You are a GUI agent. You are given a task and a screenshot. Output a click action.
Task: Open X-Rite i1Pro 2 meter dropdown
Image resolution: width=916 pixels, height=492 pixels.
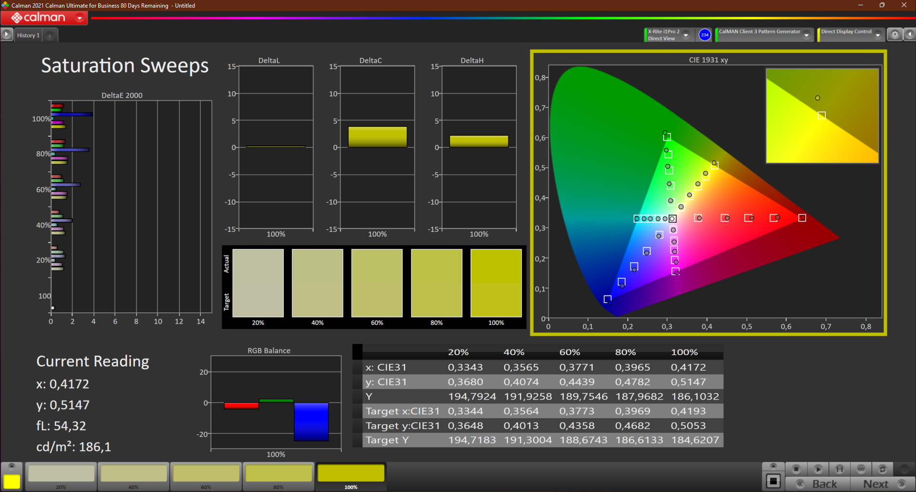coord(686,35)
